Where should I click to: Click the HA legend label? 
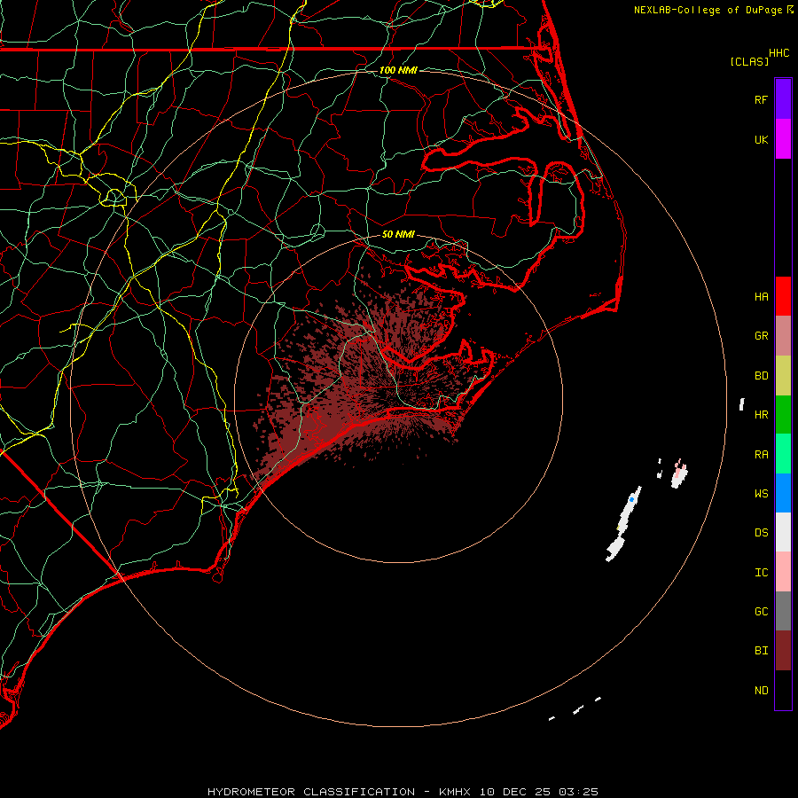761,296
